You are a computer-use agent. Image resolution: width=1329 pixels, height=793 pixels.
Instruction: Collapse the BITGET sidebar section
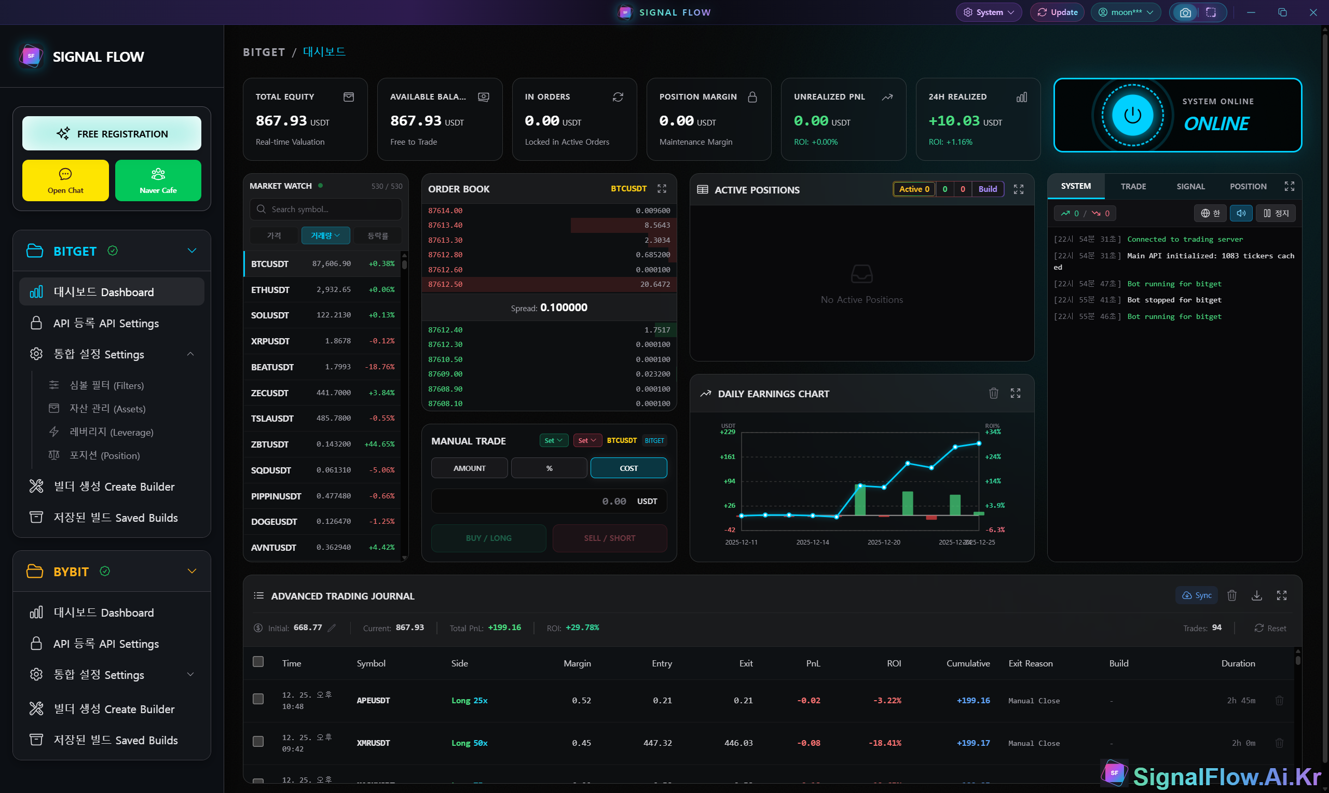[192, 251]
